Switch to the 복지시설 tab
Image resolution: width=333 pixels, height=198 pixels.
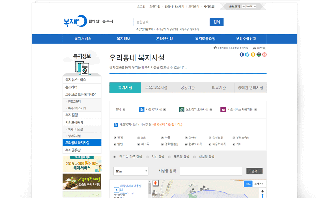coord(125,88)
